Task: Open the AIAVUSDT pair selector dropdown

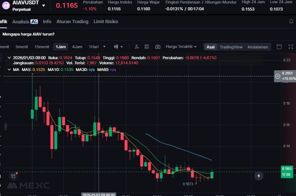Action: (43, 5)
